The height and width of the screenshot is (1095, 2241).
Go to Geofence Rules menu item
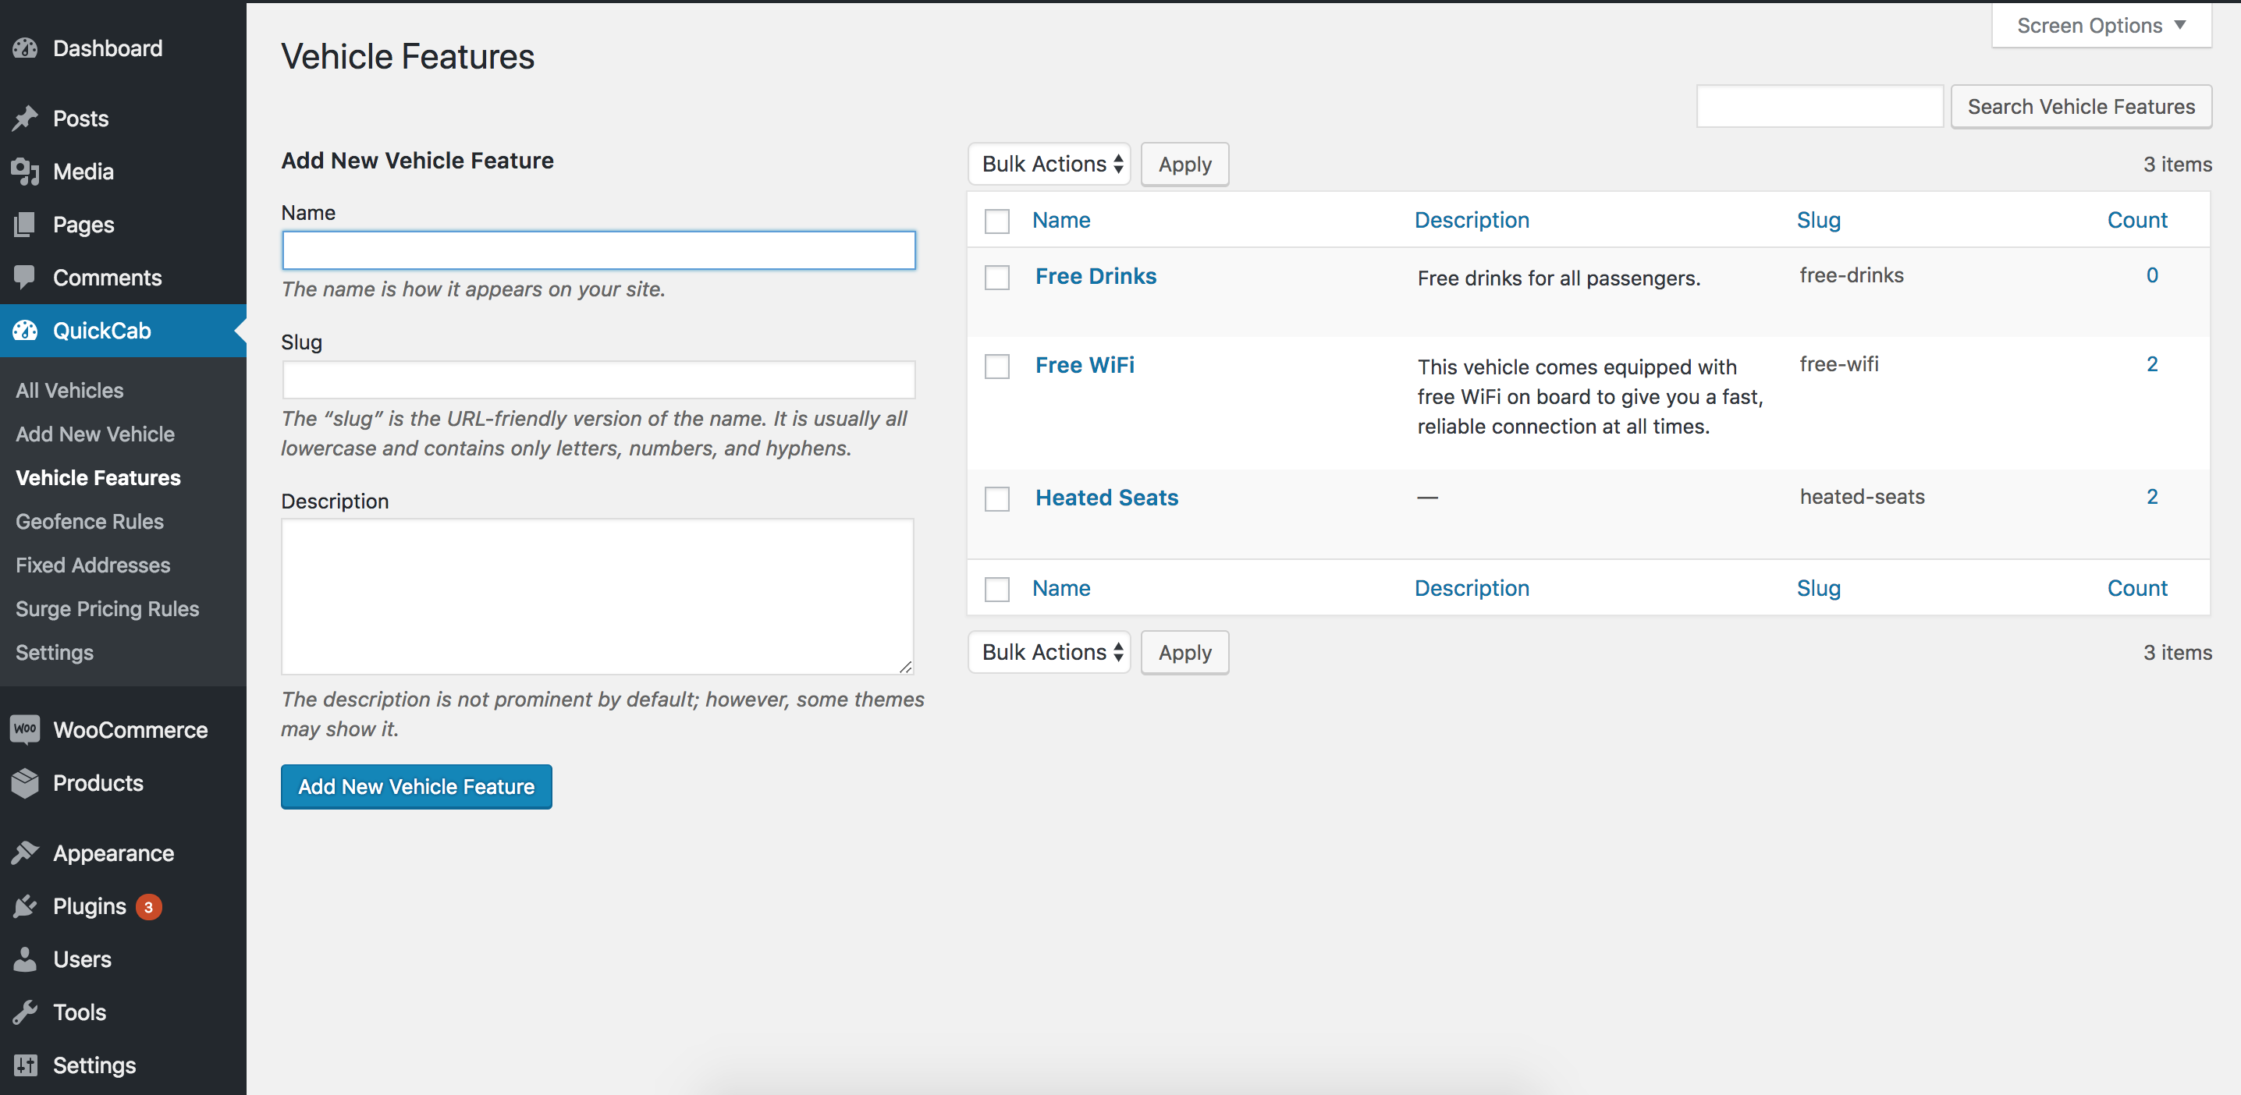[89, 521]
